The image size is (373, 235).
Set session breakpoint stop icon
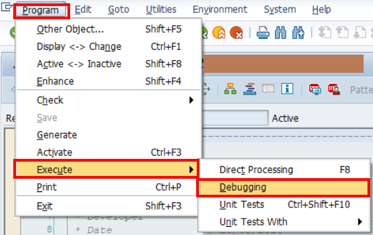point(315,89)
